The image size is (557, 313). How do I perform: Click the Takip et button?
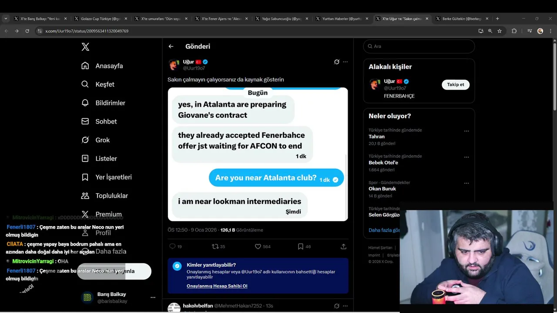click(456, 84)
